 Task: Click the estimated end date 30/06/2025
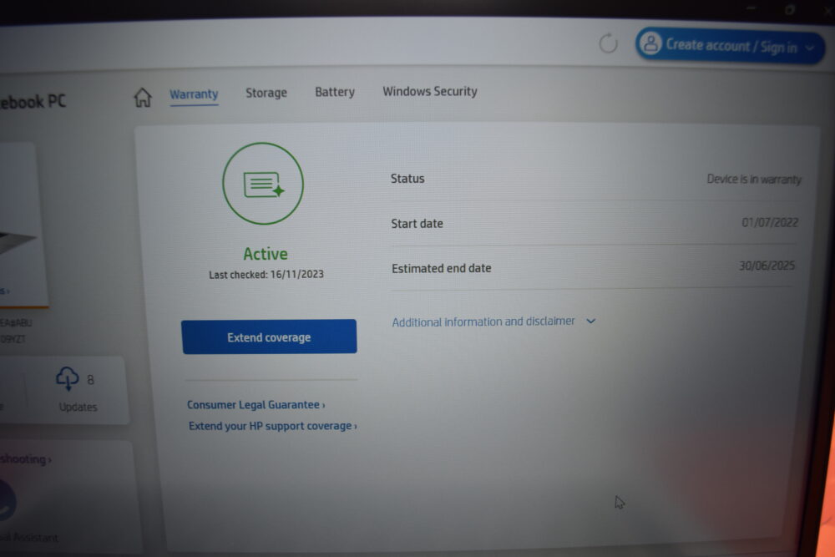click(x=767, y=266)
